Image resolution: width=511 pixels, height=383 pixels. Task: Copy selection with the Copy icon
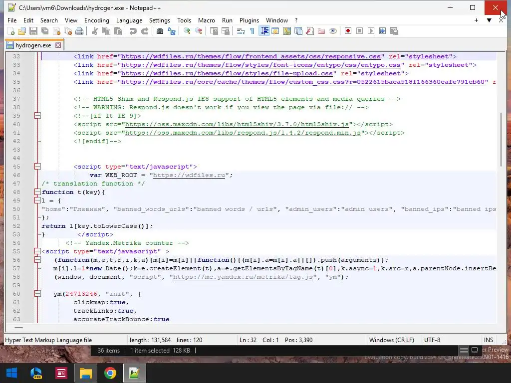(106, 31)
